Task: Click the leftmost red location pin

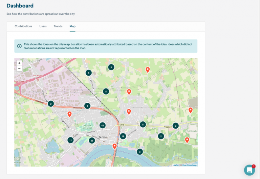Action: [70, 114]
